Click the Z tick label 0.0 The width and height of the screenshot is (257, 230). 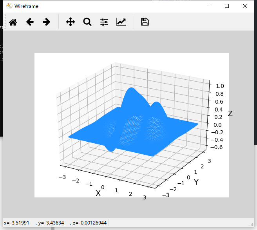point(217,125)
